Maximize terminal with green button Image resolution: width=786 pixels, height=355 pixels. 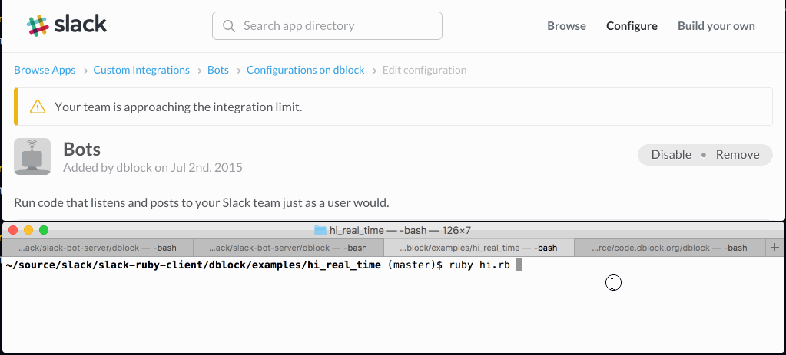point(44,230)
